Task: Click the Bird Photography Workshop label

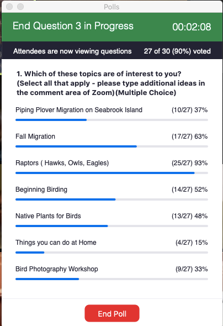Action: click(57, 269)
